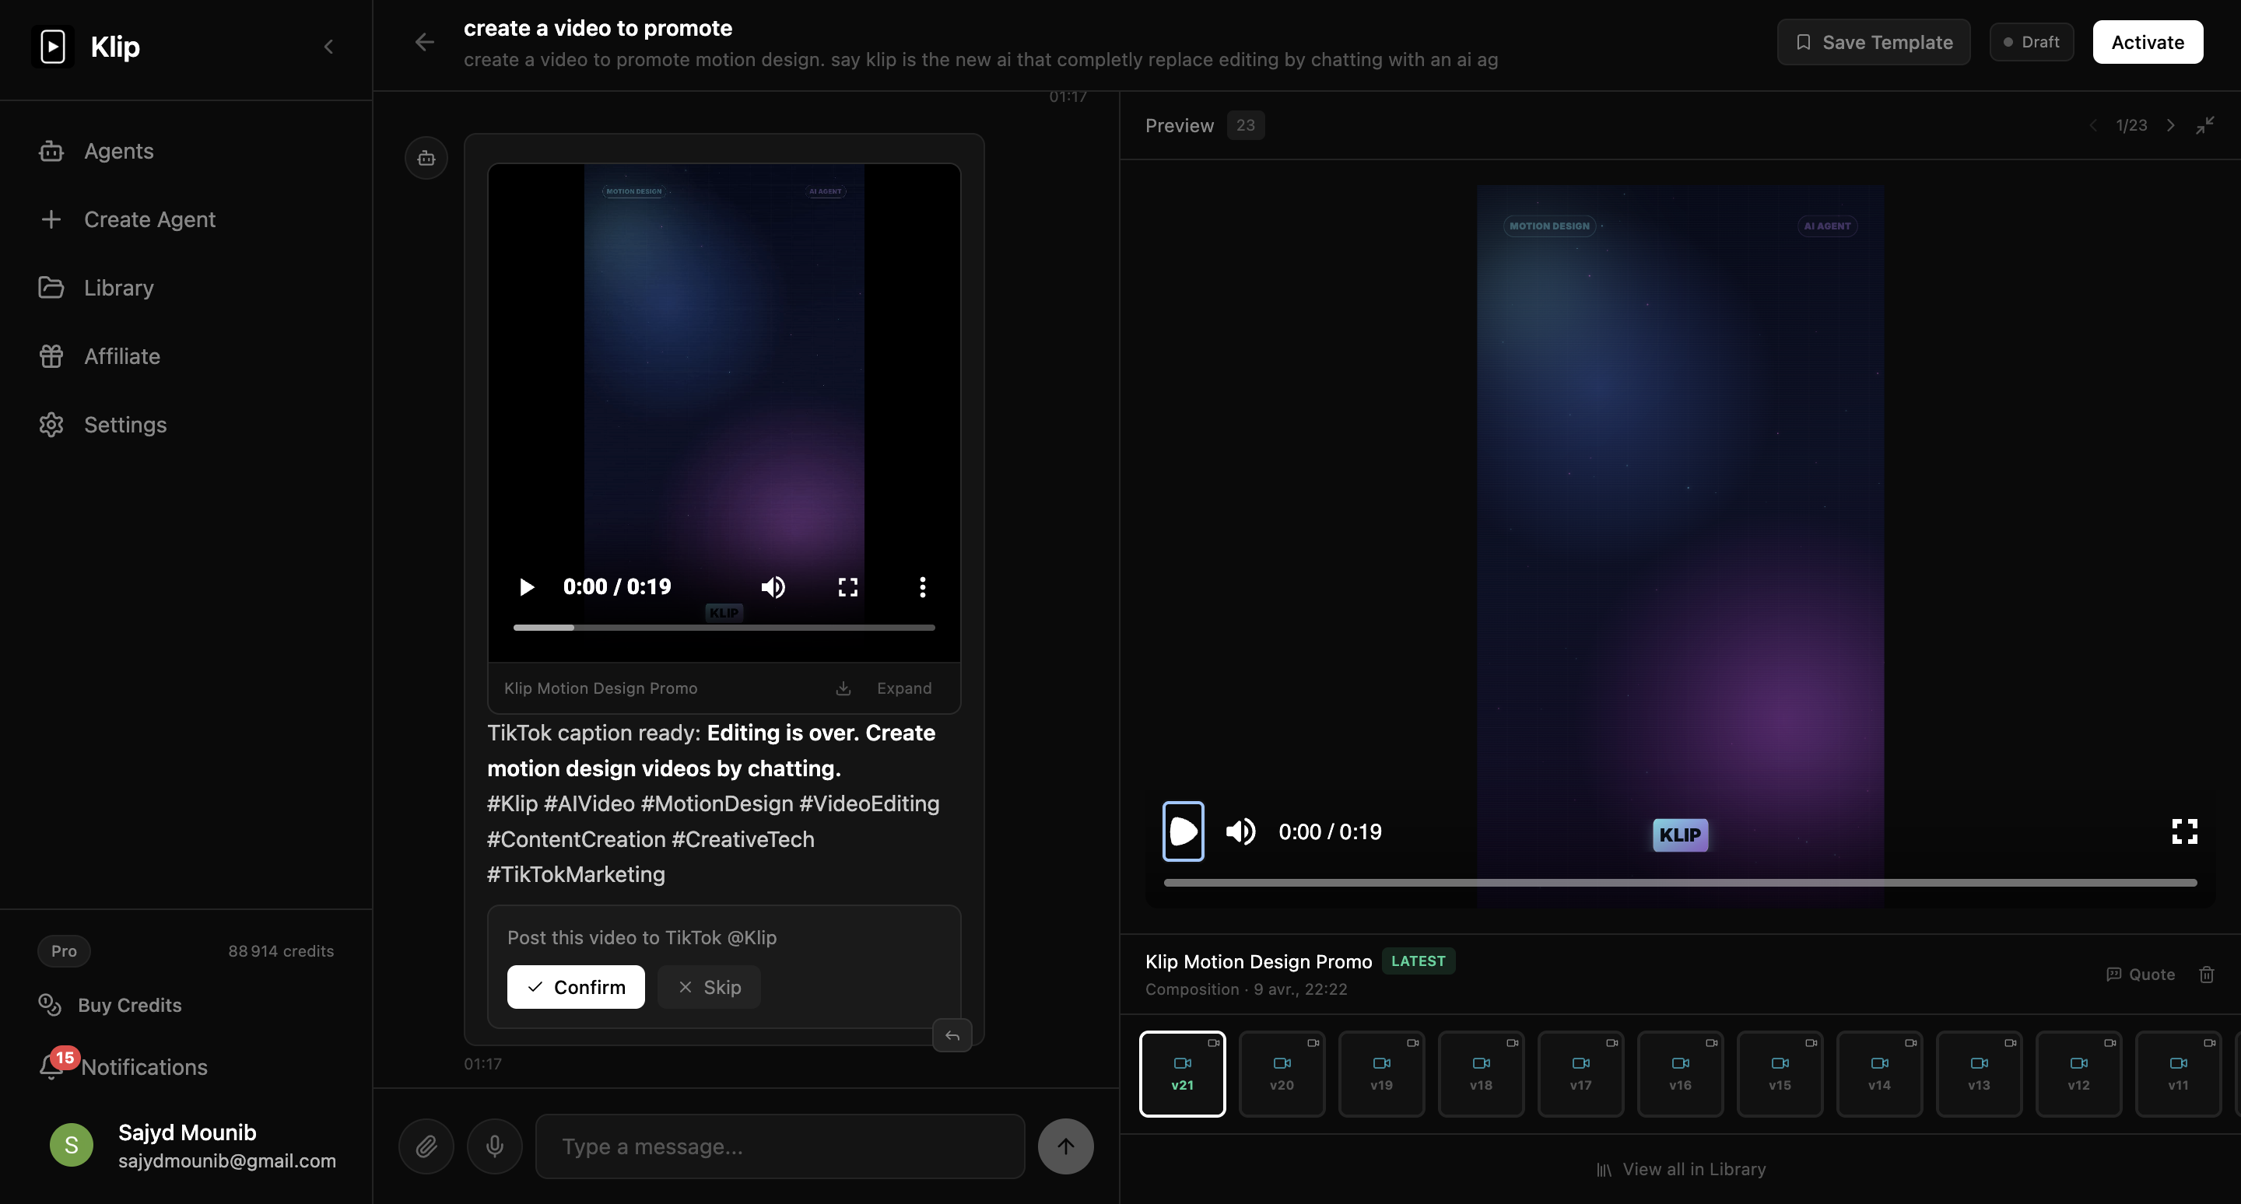2241x1204 pixels.
Task: Open the Library sidebar item
Action: (118, 288)
